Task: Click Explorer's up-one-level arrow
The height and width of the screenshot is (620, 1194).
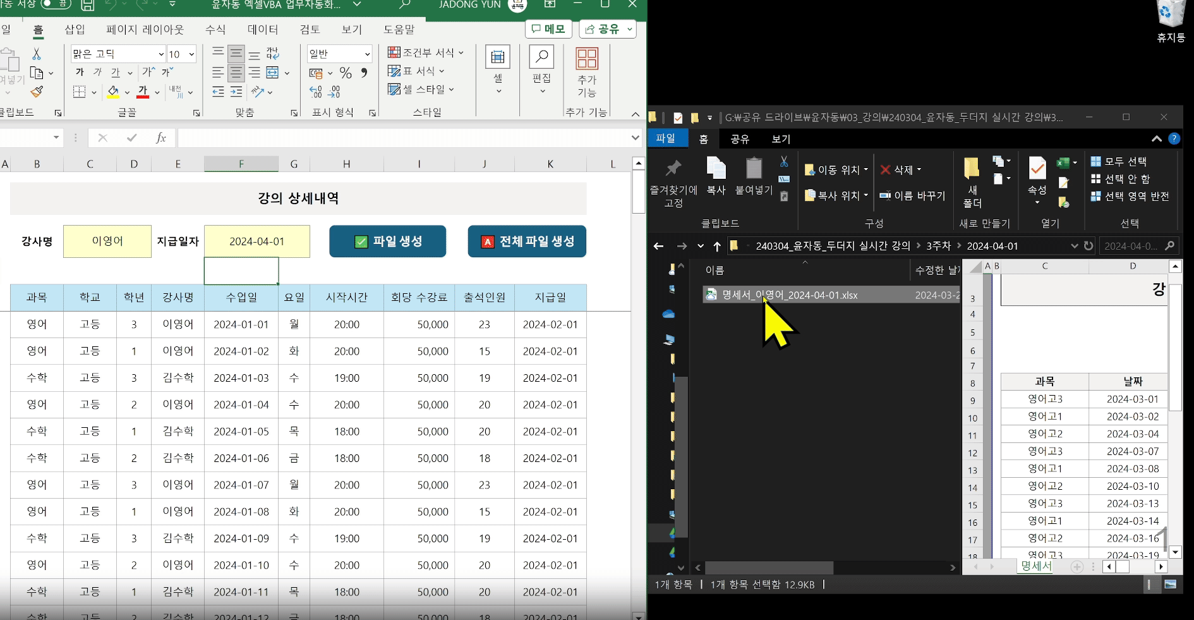Action: (x=717, y=246)
